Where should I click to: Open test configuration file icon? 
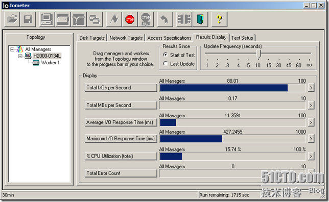pos(12,19)
